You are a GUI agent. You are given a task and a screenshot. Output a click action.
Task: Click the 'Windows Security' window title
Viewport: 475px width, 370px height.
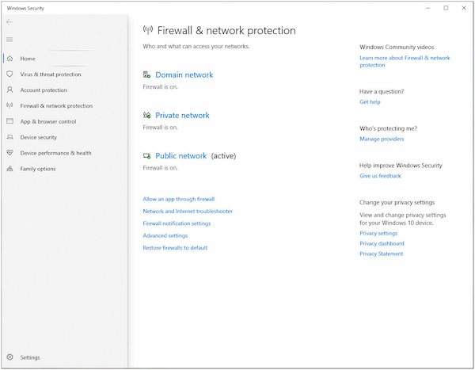click(x=25, y=8)
